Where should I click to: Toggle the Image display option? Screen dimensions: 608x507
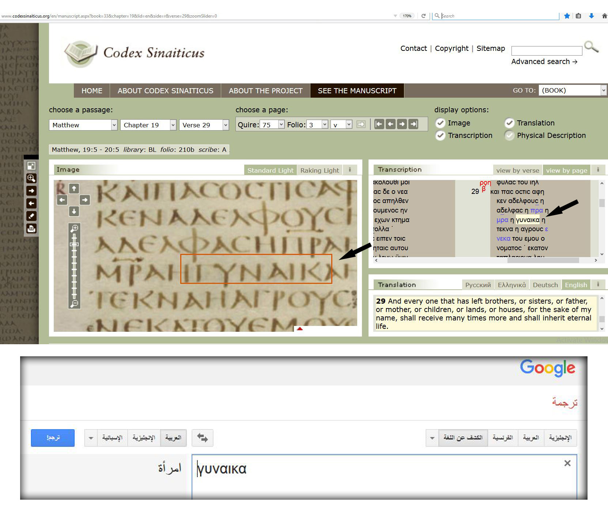point(440,123)
